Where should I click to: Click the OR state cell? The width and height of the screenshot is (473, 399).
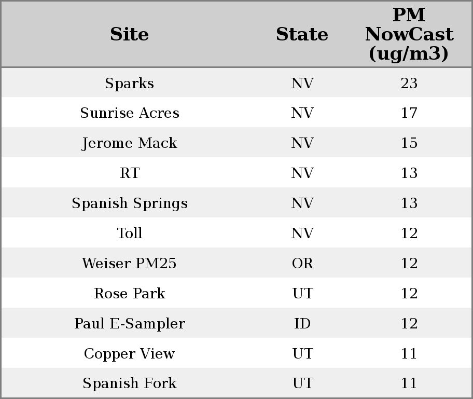coord(302,264)
